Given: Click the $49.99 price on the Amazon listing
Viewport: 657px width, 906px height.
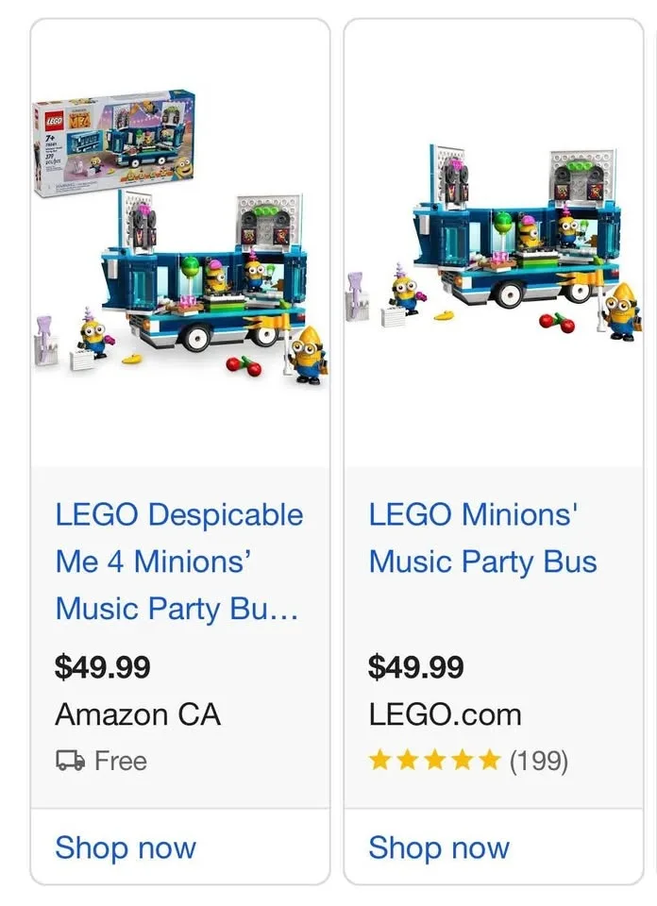Looking at the screenshot, I should coord(101,667).
